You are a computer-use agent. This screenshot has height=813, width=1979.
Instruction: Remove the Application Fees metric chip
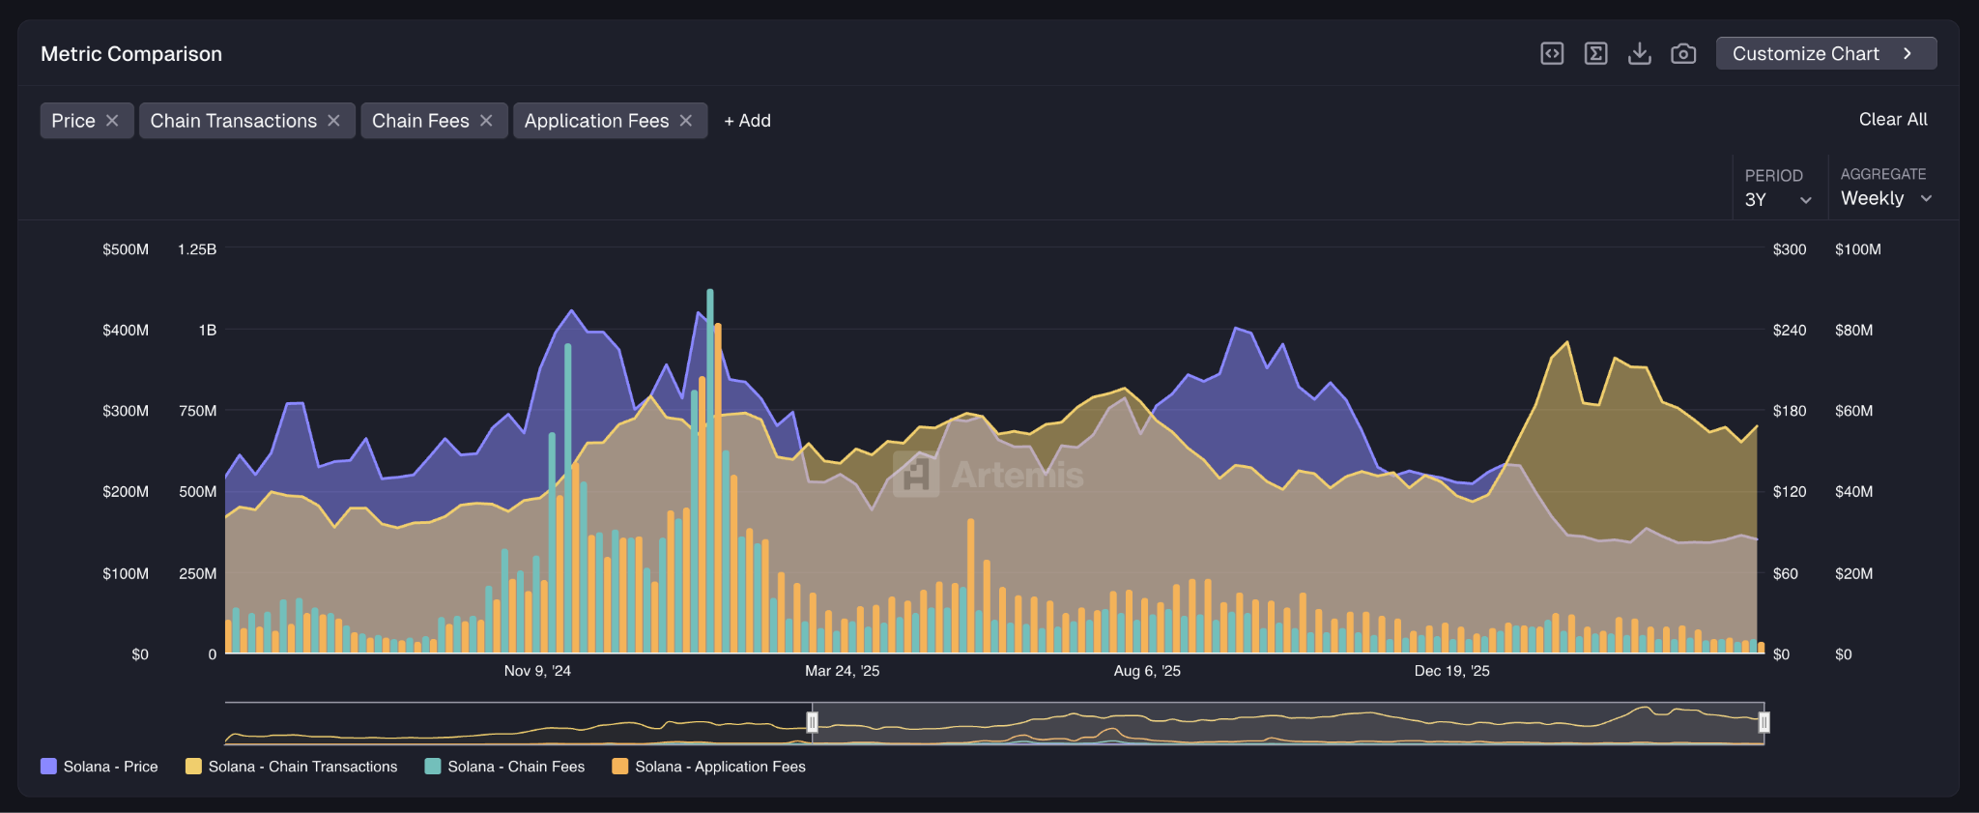[686, 121]
